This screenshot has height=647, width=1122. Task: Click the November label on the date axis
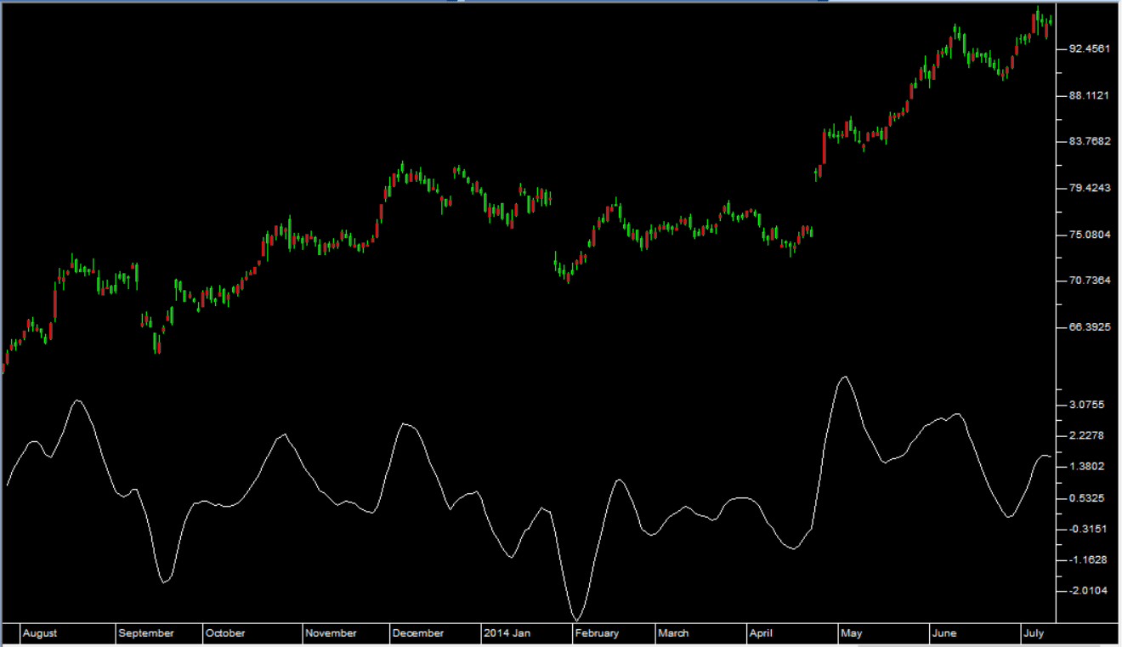tap(331, 633)
